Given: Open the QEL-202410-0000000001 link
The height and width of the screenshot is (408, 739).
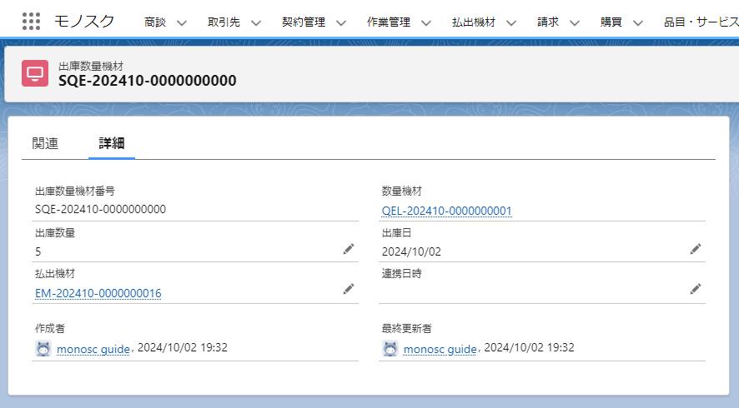Looking at the screenshot, I should 446,211.
